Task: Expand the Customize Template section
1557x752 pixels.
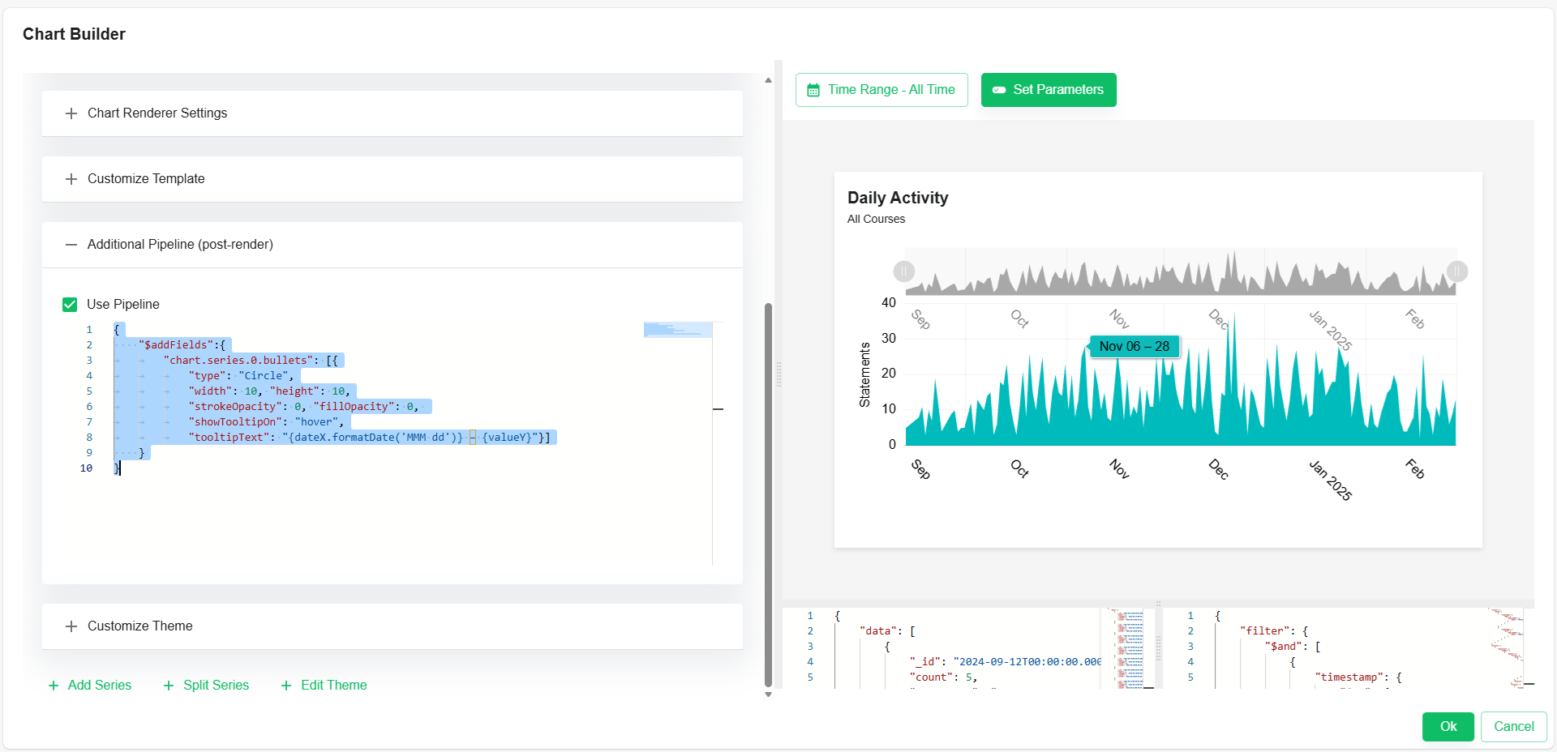Action: pos(392,179)
